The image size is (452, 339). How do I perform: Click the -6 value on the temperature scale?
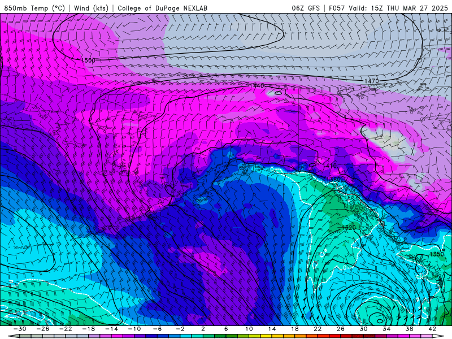point(157,329)
